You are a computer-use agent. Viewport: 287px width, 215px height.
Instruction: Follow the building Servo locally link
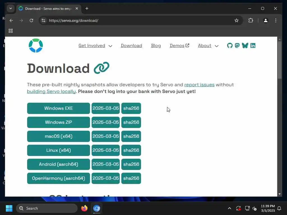coord(51,92)
